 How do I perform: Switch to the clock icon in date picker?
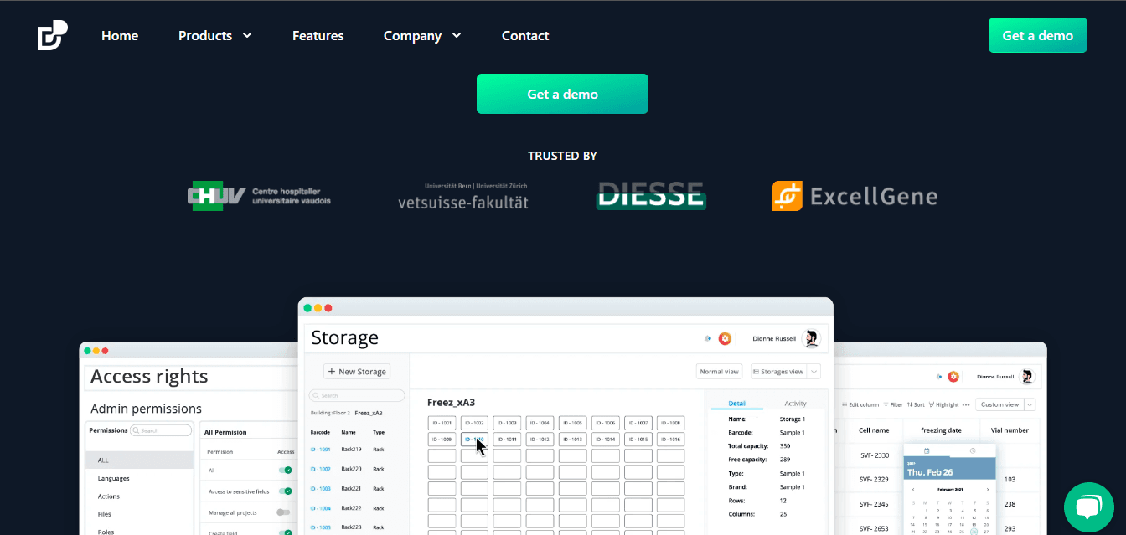coord(973,450)
